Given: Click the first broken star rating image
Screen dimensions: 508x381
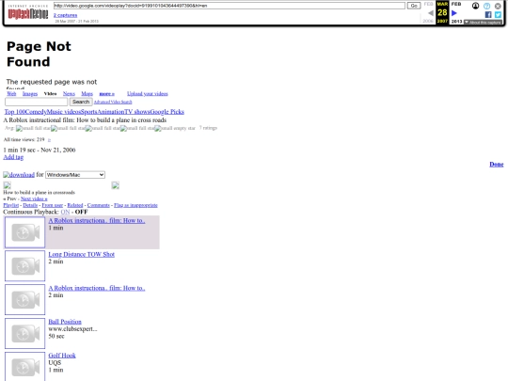Looking at the screenshot, I should tap(33, 128).
